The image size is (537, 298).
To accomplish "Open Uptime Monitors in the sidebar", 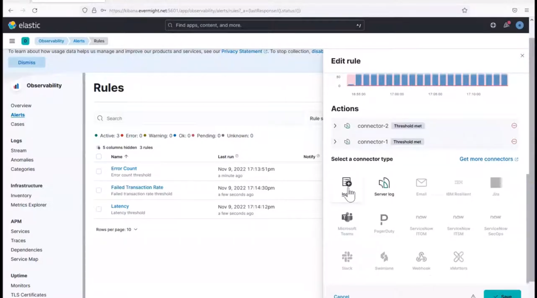I will (20, 285).
